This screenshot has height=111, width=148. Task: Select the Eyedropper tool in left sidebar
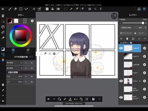(3, 90)
